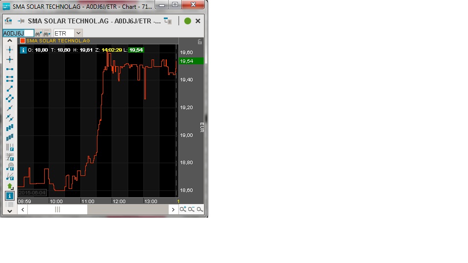Toggle the pin icon beside chart title

20,21
